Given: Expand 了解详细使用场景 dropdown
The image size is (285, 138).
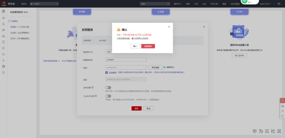Looking at the screenshot, I should [x=51, y=61].
